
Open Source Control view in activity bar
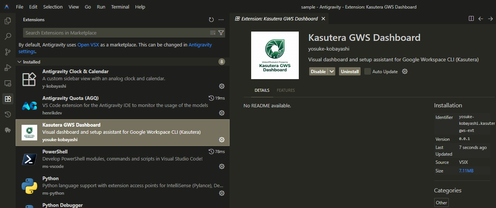coord(7,52)
